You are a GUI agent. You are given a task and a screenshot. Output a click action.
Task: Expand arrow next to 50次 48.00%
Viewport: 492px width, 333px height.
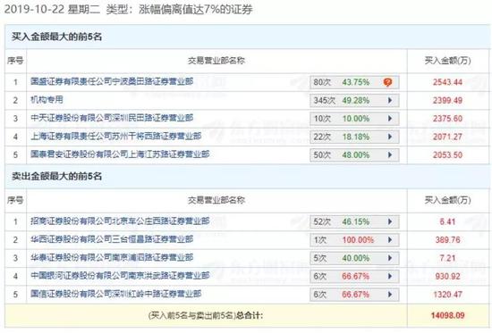pyautogui.click(x=390, y=155)
